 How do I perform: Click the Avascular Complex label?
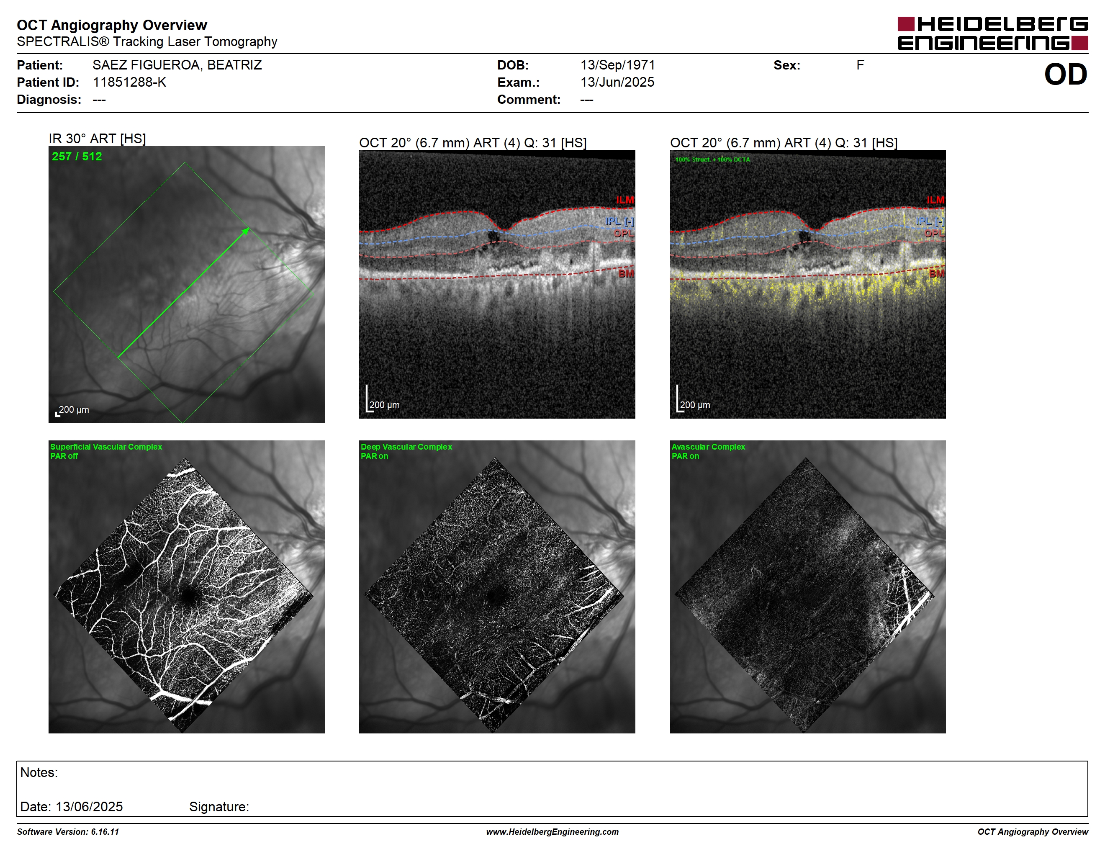[x=708, y=447]
